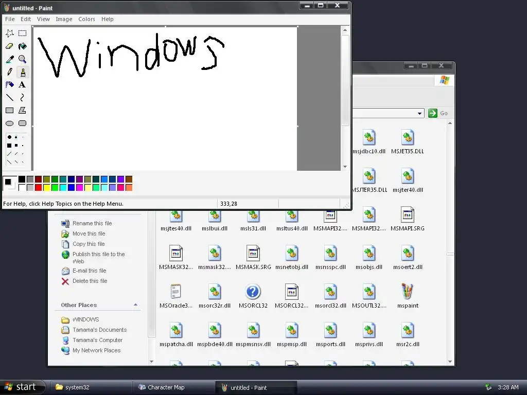This screenshot has width=527, height=395.
Task: Select the MSJET35.DLL file icon
Action: [408, 137]
